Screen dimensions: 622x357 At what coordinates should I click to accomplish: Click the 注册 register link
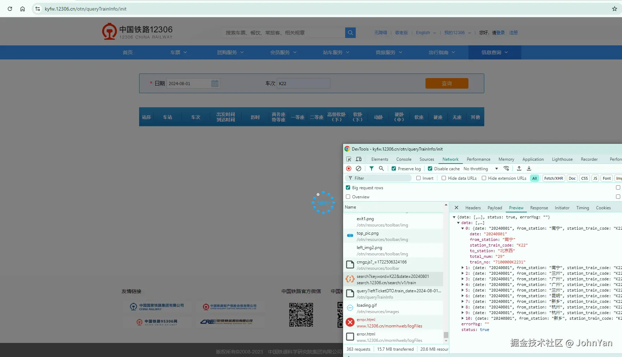pyautogui.click(x=513, y=33)
